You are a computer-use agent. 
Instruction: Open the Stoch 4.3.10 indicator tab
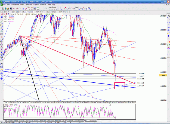[x=54, y=120]
